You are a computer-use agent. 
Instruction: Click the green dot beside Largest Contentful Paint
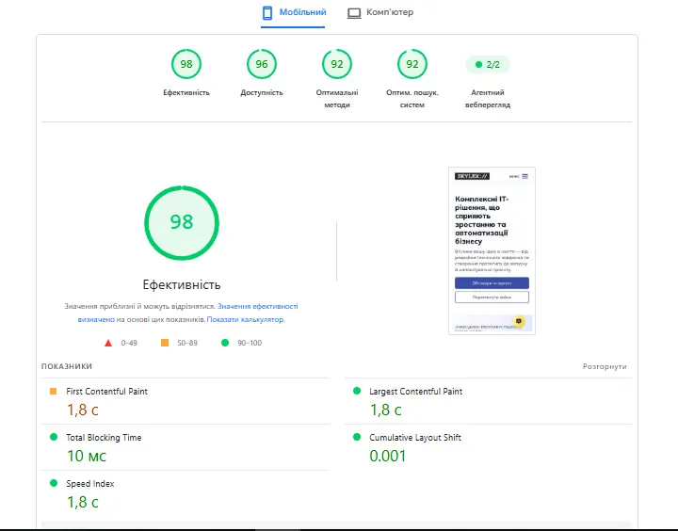click(357, 391)
